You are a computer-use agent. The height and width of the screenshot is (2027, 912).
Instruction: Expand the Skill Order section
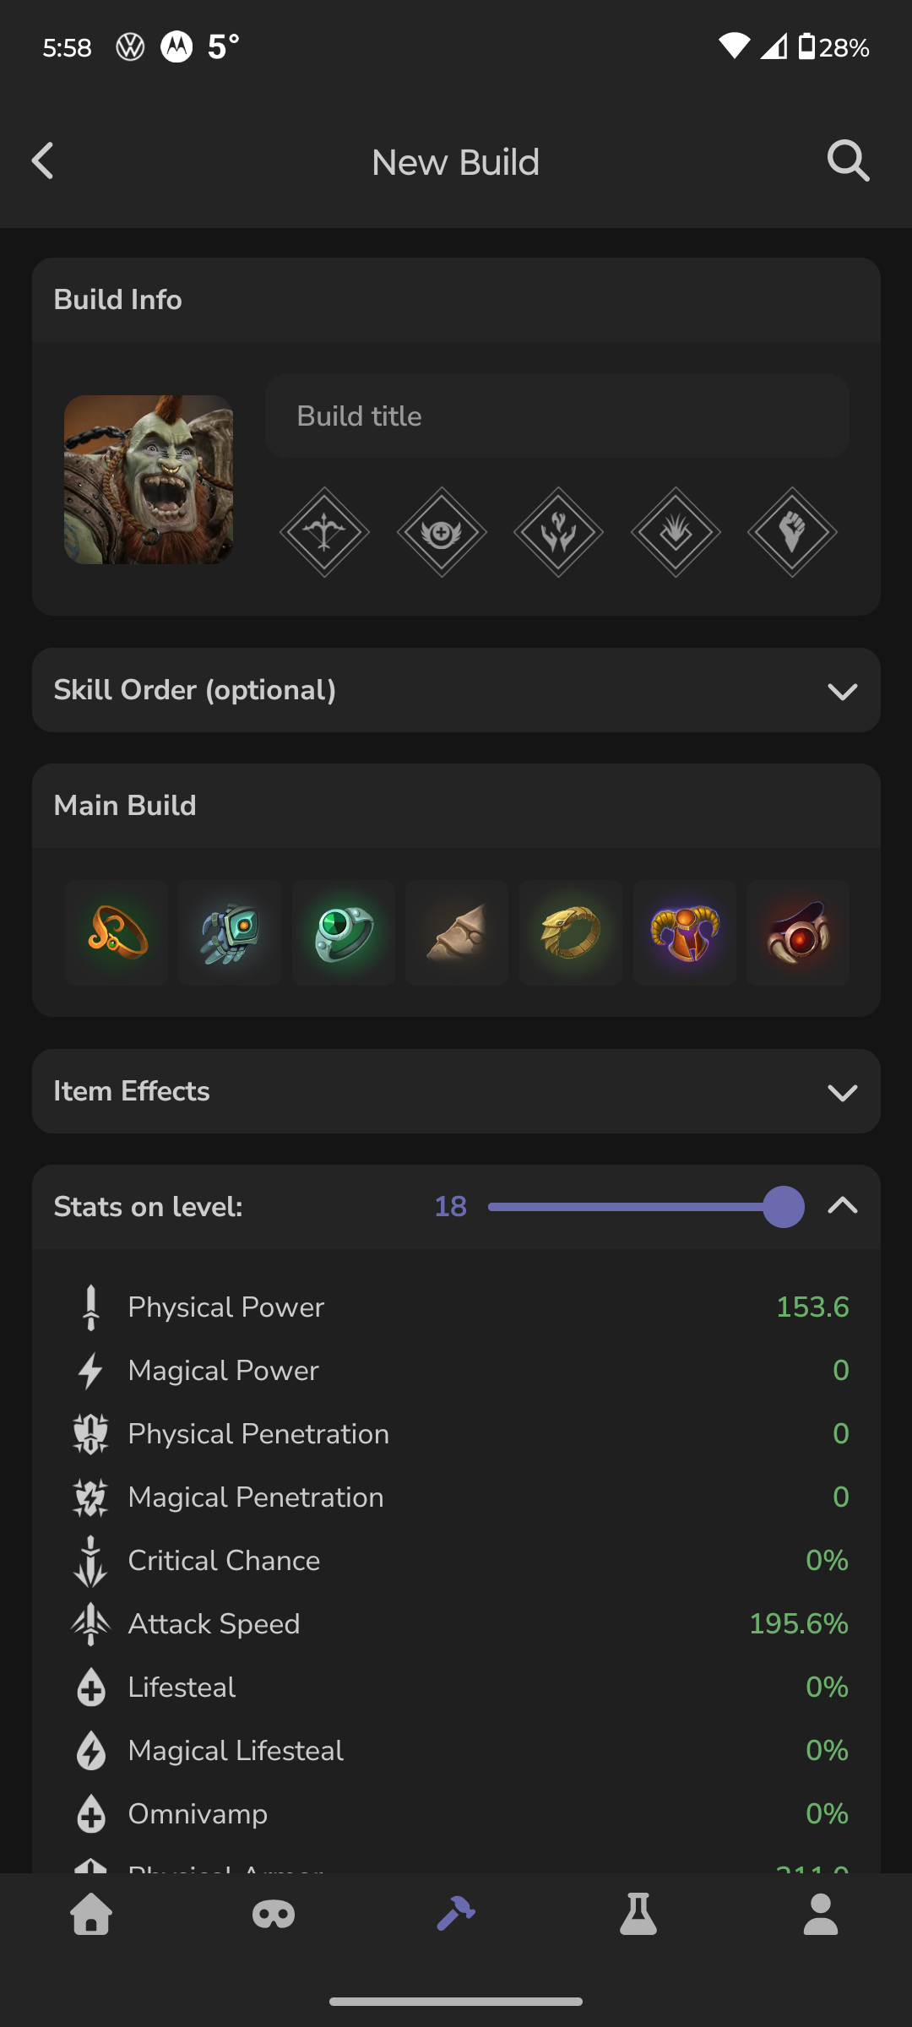coord(842,691)
